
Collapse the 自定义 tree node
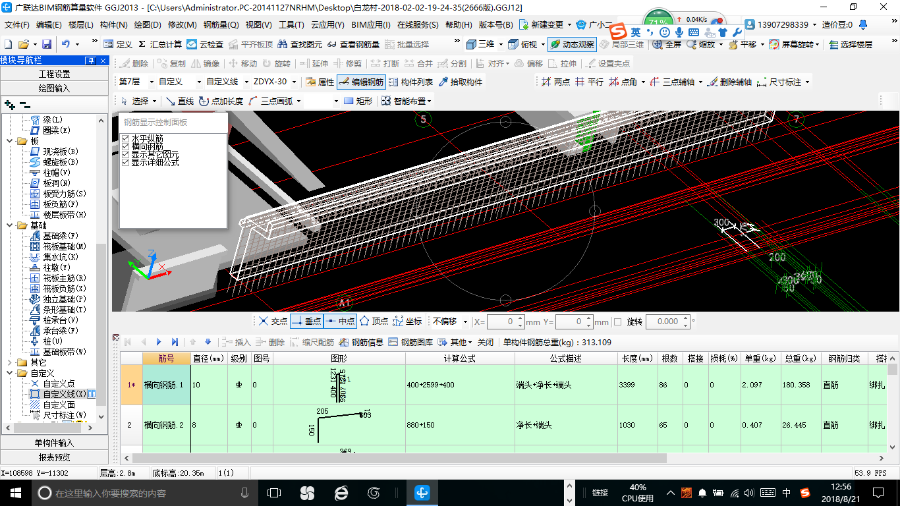[x=9, y=373]
